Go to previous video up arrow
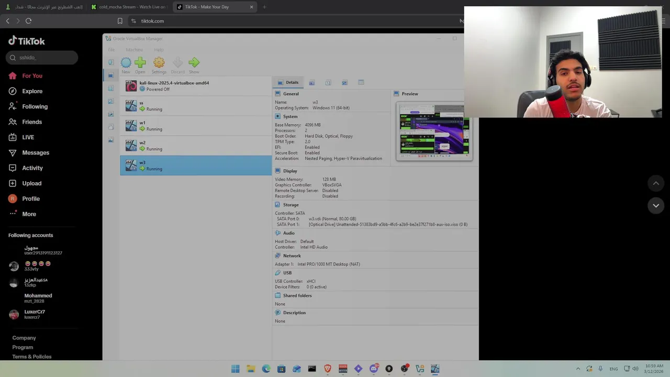 point(656,183)
